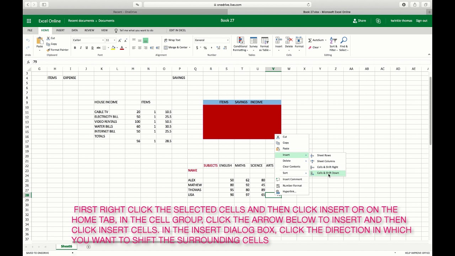The image size is (455, 256).
Task: Open Format as Table options
Action: tap(264, 44)
